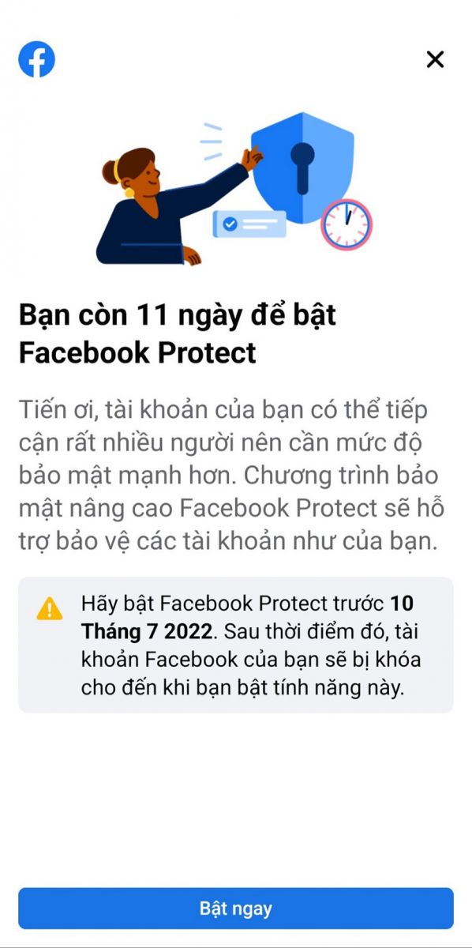Click Hãy bật Facebook Protect notice line
The height and width of the screenshot is (948, 472).
(234, 604)
